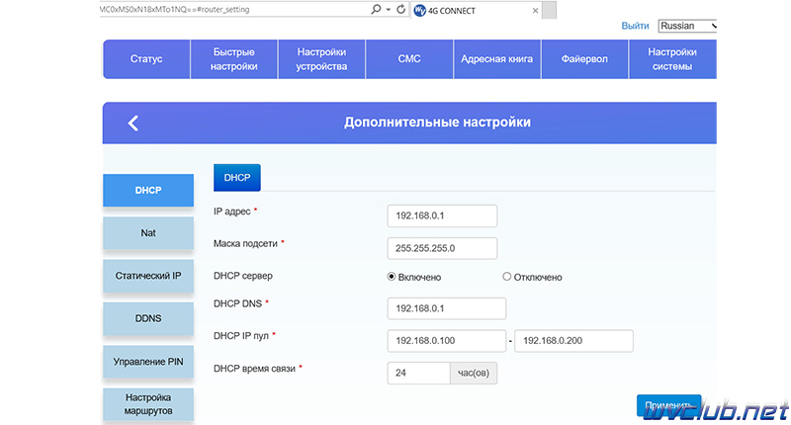
Task: Click the browser URL address field
Action: point(233,9)
